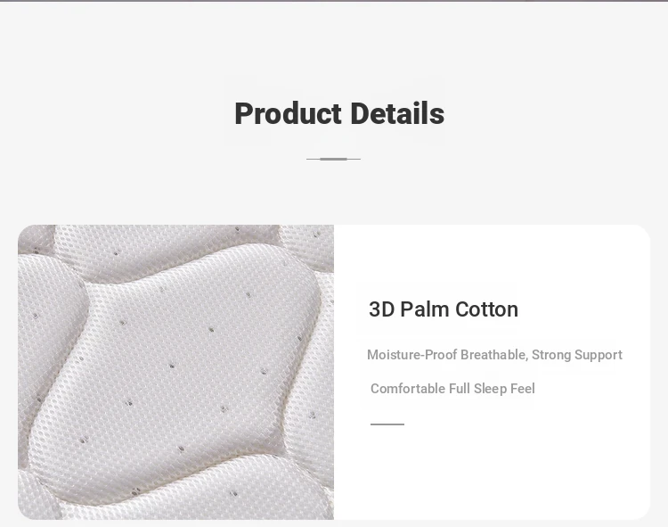This screenshot has width=668, height=527.
Task: Click the word Breathable in the description
Action: tap(494, 355)
